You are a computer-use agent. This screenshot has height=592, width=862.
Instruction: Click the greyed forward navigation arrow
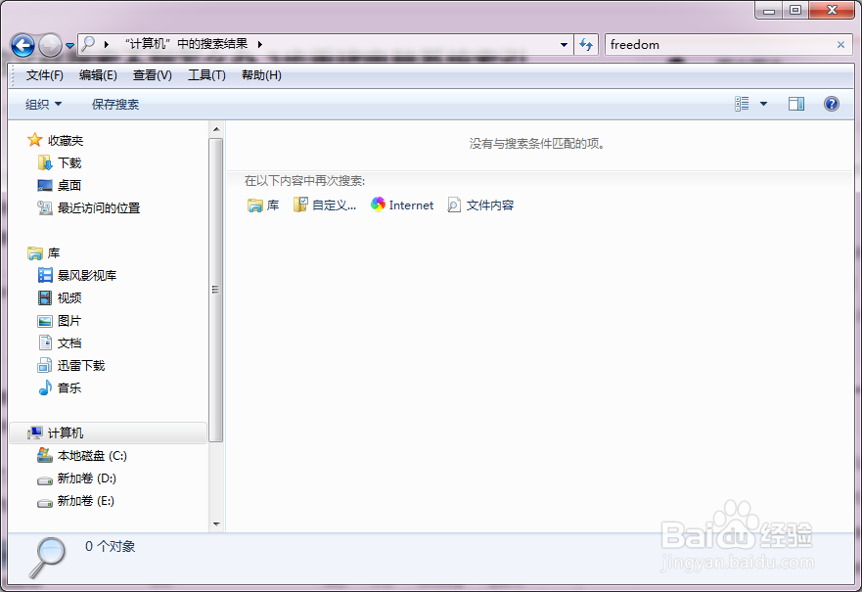50,46
